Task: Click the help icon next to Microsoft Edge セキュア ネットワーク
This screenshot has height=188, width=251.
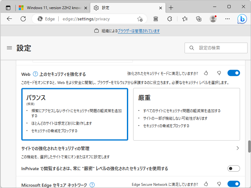Action: point(92,185)
